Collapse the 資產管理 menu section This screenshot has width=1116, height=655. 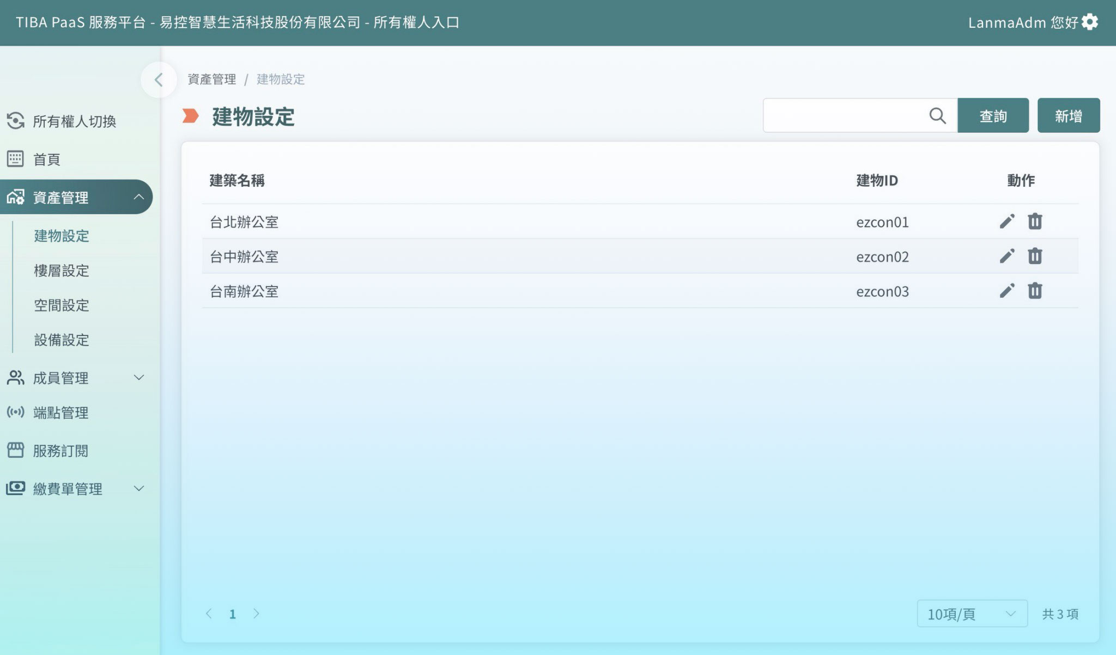click(139, 197)
